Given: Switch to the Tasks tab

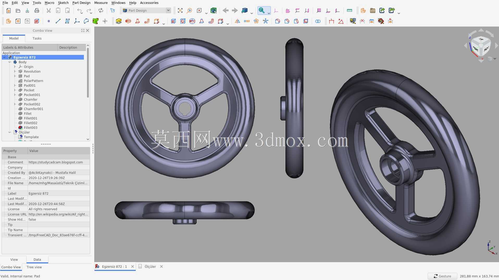Looking at the screenshot, I should click(37, 38).
